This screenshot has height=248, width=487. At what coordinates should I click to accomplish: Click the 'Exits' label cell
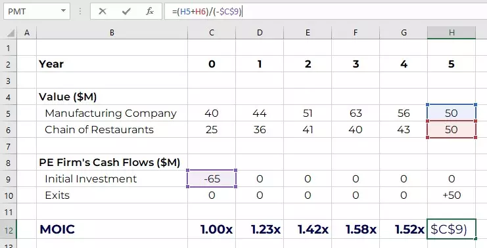click(112, 196)
